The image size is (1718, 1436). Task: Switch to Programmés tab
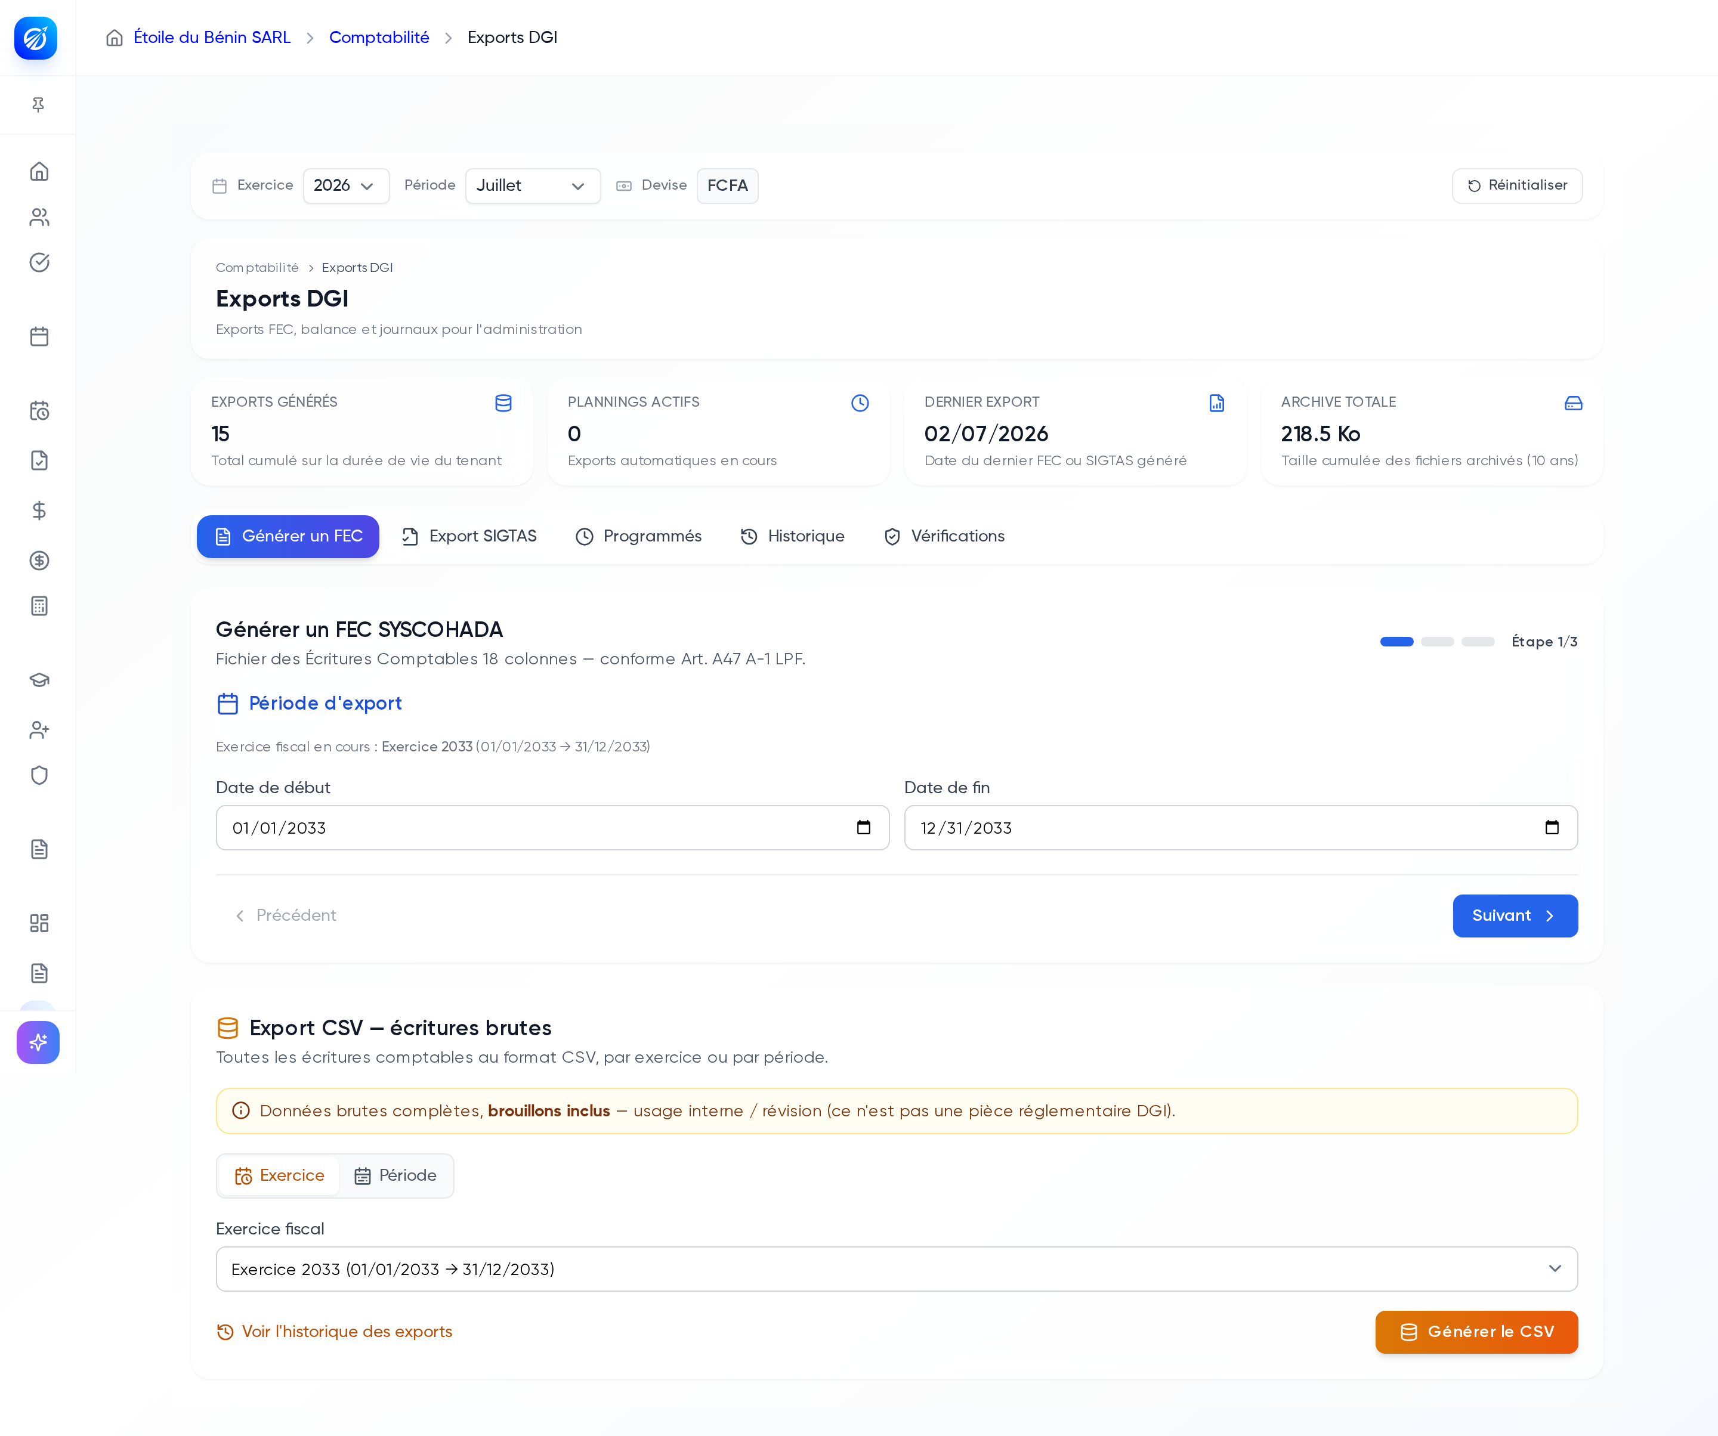click(x=638, y=537)
